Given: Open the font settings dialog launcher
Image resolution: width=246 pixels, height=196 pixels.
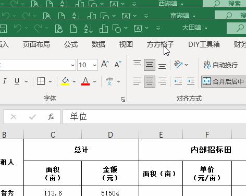Looking at the screenshot, I should pos(123,100).
